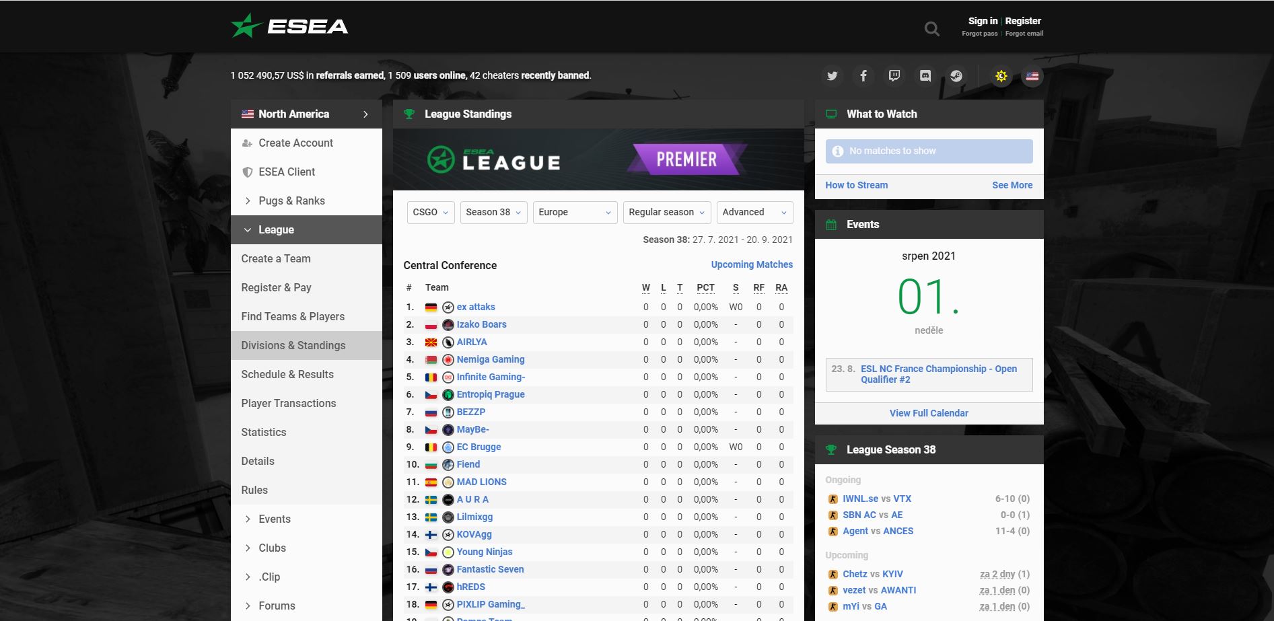1274x621 pixels.
Task: Open Create a Team menu item
Action: point(306,259)
